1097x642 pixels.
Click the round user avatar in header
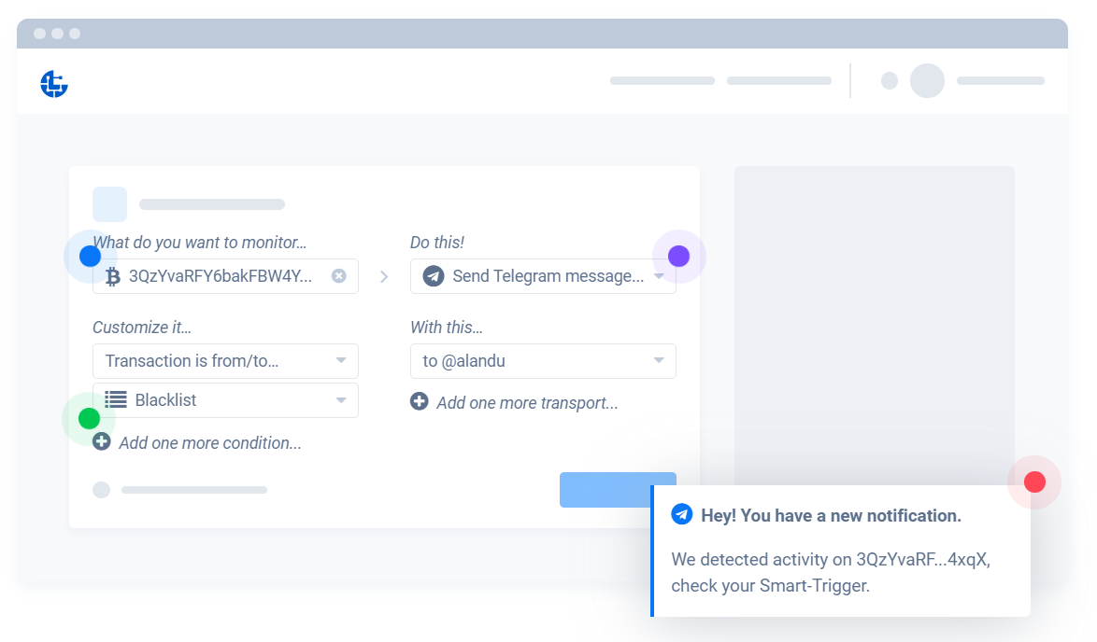click(x=927, y=81)
